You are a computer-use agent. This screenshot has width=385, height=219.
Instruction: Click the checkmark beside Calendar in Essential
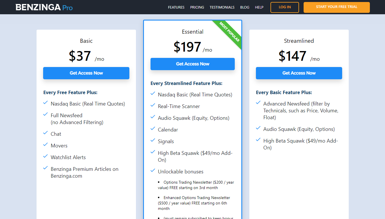click(x=153, y=128)
